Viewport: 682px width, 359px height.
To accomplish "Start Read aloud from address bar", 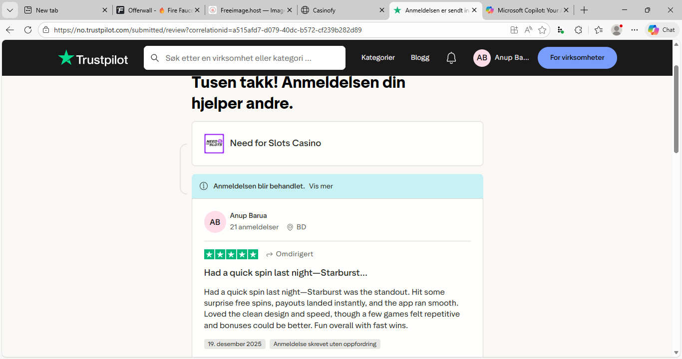I will pyautogui.click(x=528, y=30).
